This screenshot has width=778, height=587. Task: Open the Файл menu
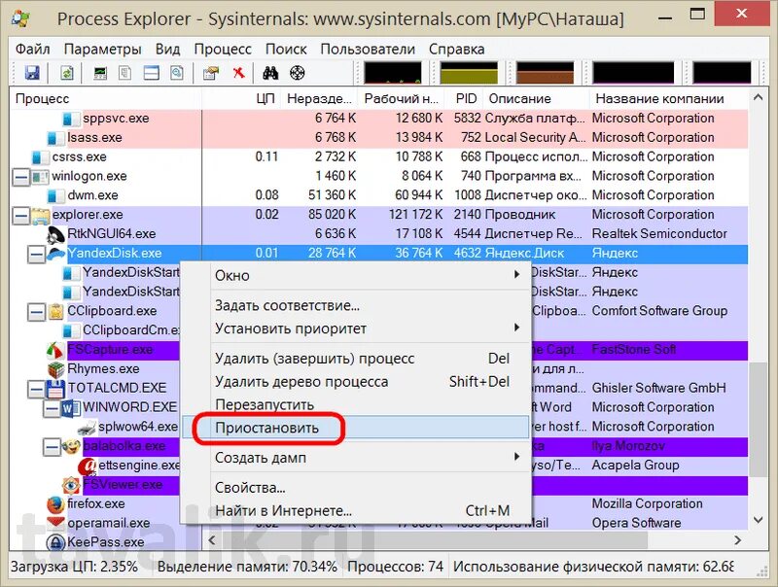33,50
